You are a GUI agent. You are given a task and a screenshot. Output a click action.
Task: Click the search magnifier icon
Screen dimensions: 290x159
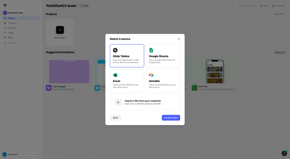point(240,6)
